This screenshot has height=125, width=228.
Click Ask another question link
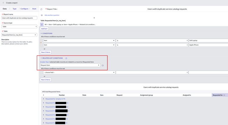tap(52, 15)
